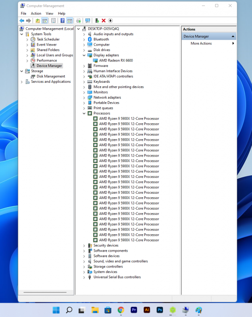
Task: Collapse the Processors category
Action: click(84, 113)
